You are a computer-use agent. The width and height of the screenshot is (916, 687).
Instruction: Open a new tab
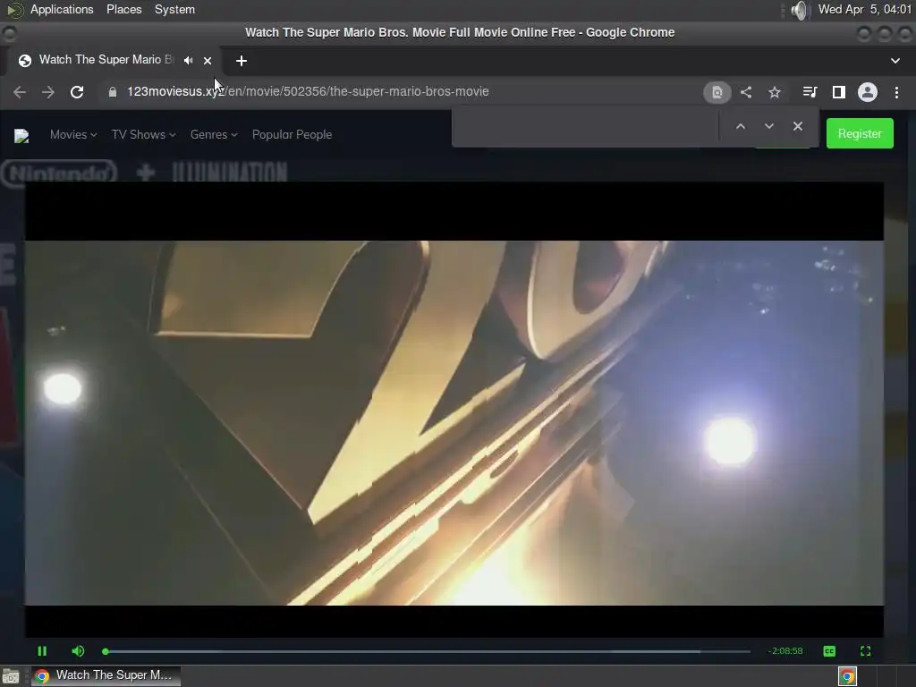pyautogui.click(x=242, y=61)
